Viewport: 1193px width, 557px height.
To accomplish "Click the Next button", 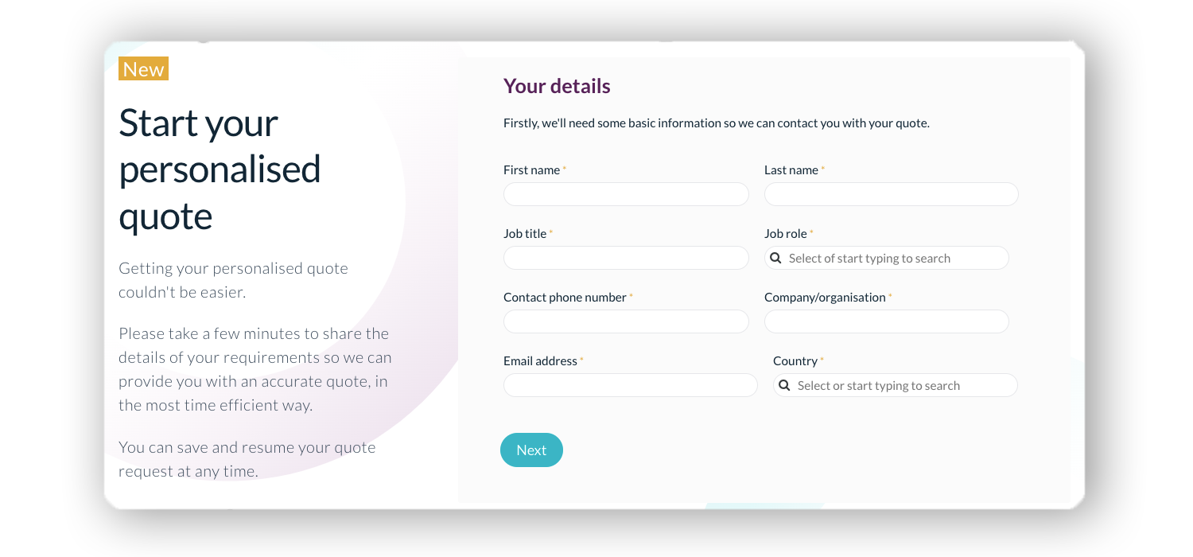I will [531, 450].
